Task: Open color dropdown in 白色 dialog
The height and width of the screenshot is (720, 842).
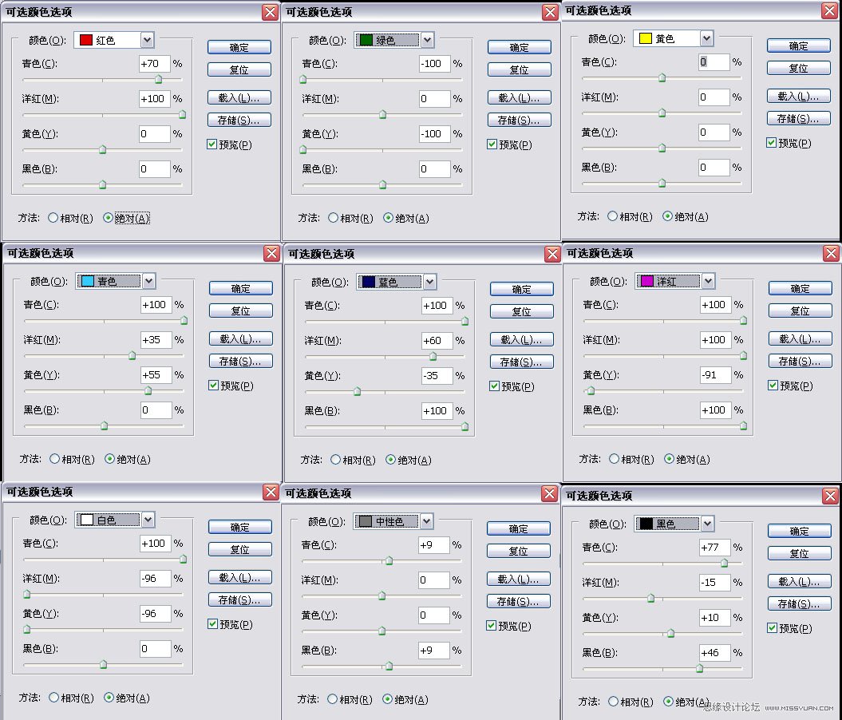Action: [148, 519]
